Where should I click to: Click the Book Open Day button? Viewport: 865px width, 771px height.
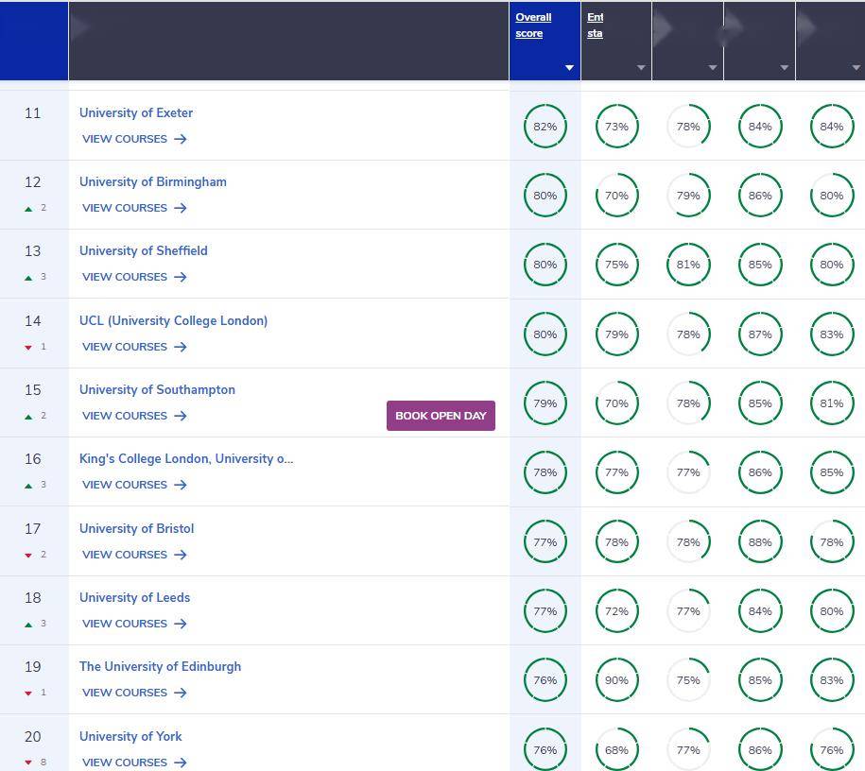[x=441, y=416]
